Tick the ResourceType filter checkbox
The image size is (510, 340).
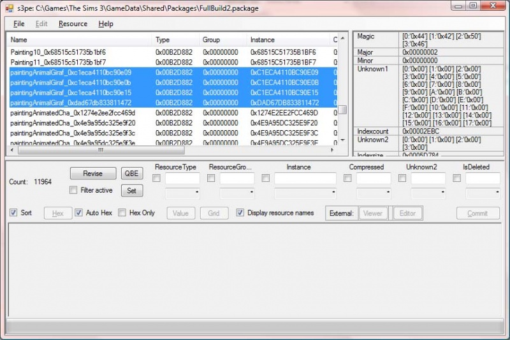pyautogui.click(x=157, y=179)
